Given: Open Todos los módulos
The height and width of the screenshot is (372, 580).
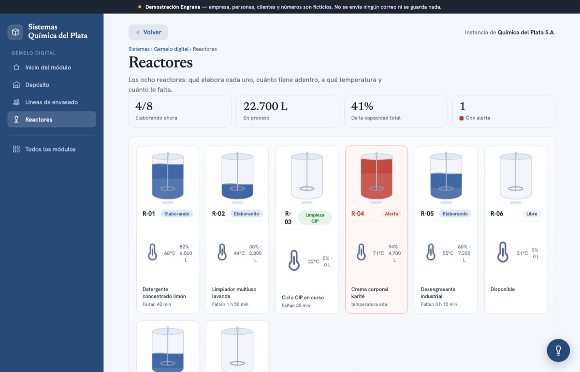Looking at the screenshot, I should click(52, 149).
